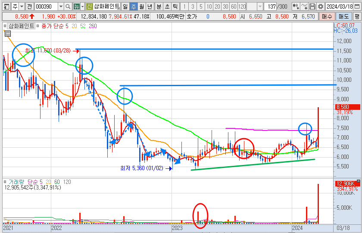Screen dimensions: 362x233
Task: Select 틱 tick chart period
Action: 175,6
